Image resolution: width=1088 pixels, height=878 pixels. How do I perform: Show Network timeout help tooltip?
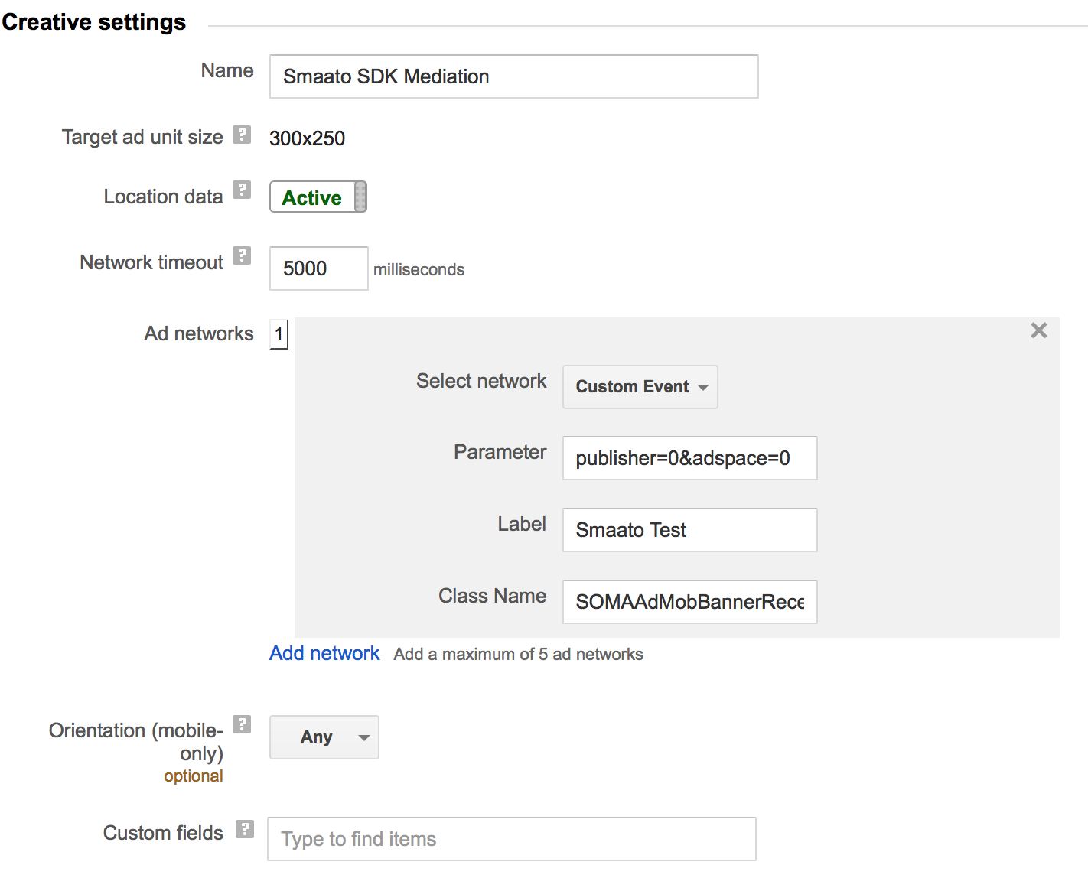pyautogui.click(x=242, y=255)
